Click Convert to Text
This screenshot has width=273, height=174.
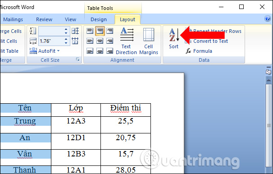coord(206,41)
